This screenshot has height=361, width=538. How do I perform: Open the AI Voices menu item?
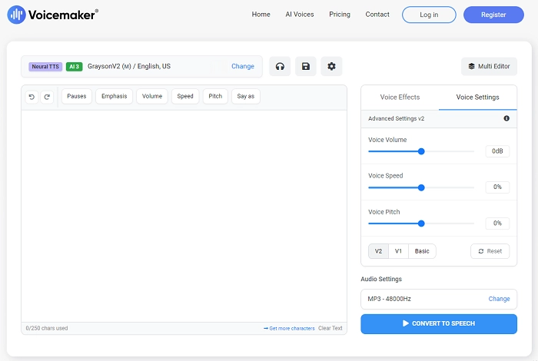coord(299,15)
